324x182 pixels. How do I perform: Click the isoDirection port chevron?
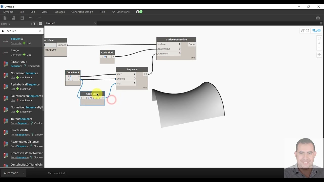coord(179,49)
